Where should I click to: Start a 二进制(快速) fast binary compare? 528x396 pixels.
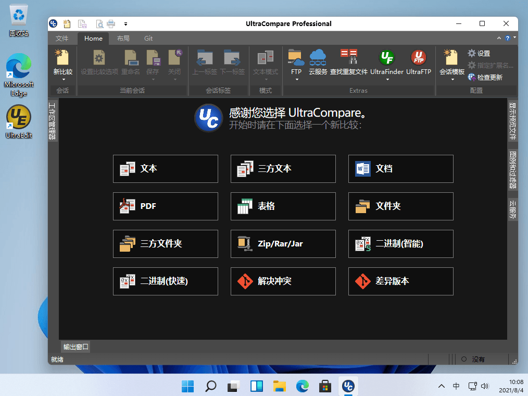click(166, 281)
